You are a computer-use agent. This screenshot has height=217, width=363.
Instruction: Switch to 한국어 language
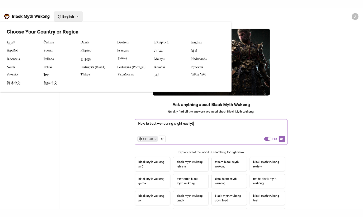point(122,59)
